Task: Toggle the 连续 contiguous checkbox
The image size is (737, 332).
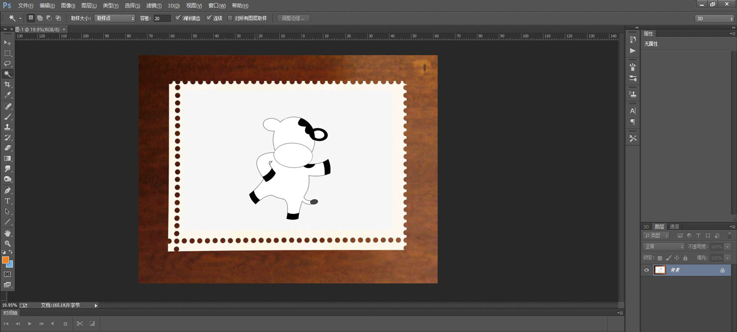Action: (x=209, y=18)
